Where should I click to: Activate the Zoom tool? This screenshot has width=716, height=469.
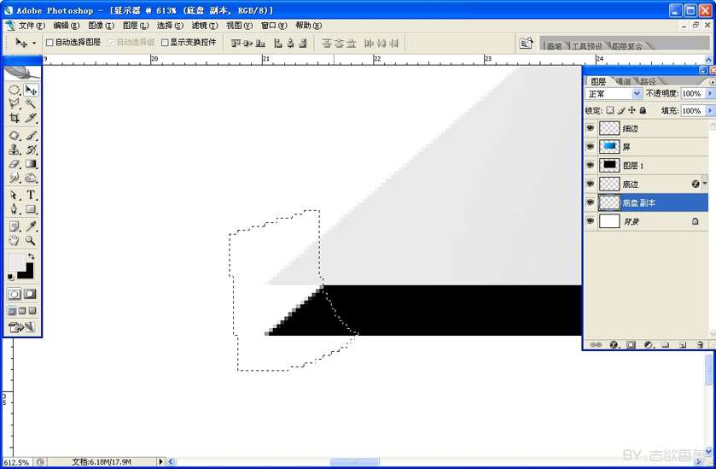(31, 241)
